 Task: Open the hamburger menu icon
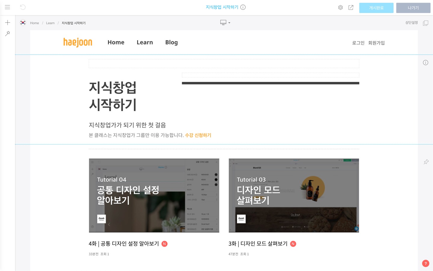click(8, 7)
